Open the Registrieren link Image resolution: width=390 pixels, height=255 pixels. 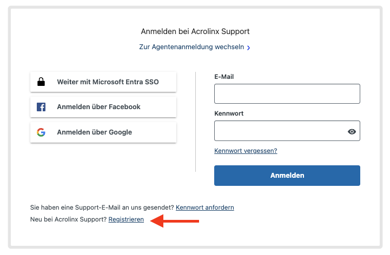(126, 219)
